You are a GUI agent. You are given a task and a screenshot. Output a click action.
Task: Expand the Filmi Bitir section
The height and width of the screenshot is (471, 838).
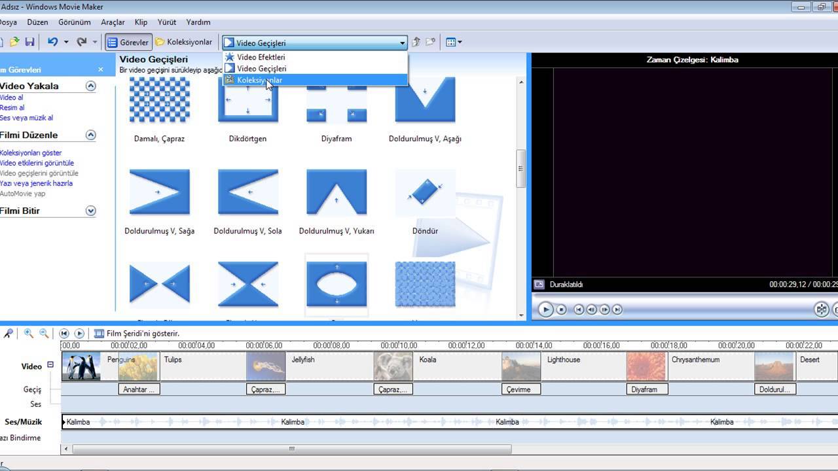tap(91, 211)
